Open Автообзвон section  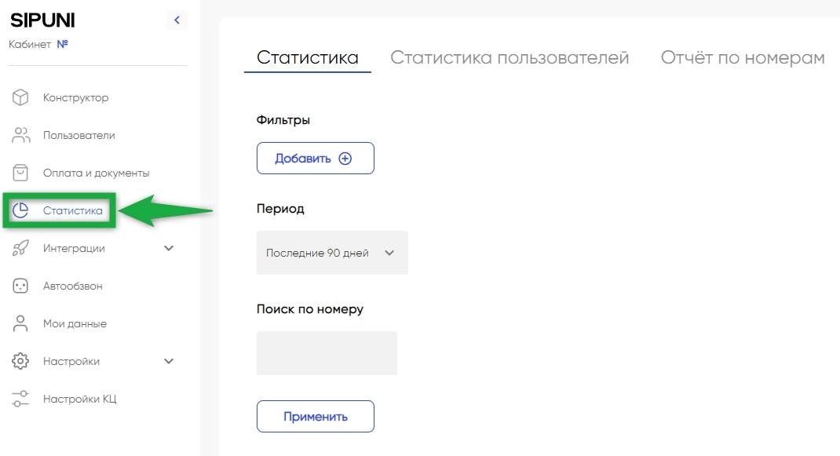coord(72,286)
